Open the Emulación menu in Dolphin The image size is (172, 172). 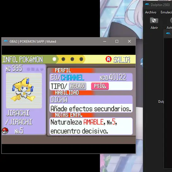(166, 12)
